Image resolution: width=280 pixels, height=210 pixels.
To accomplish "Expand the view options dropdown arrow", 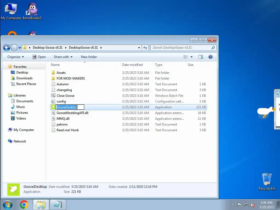I will (x=191, y=57).
